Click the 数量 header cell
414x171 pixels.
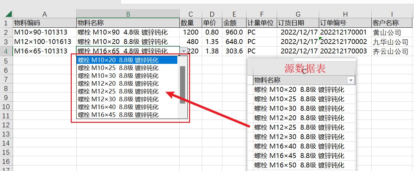click(x=191, y=23)
